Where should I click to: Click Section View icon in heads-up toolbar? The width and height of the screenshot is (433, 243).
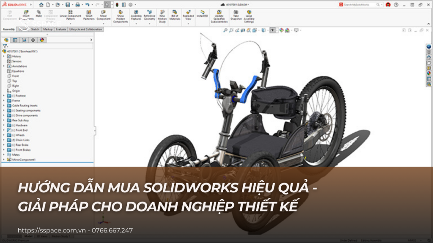(x=243, y=30)
